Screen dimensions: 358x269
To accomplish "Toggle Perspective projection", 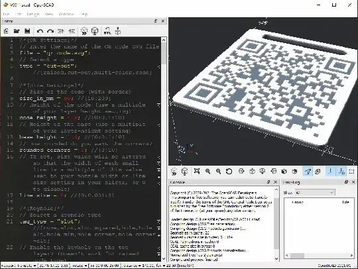I will tap(308, 172).
